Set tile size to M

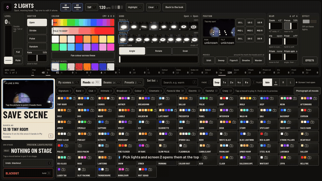click(283, 82)
